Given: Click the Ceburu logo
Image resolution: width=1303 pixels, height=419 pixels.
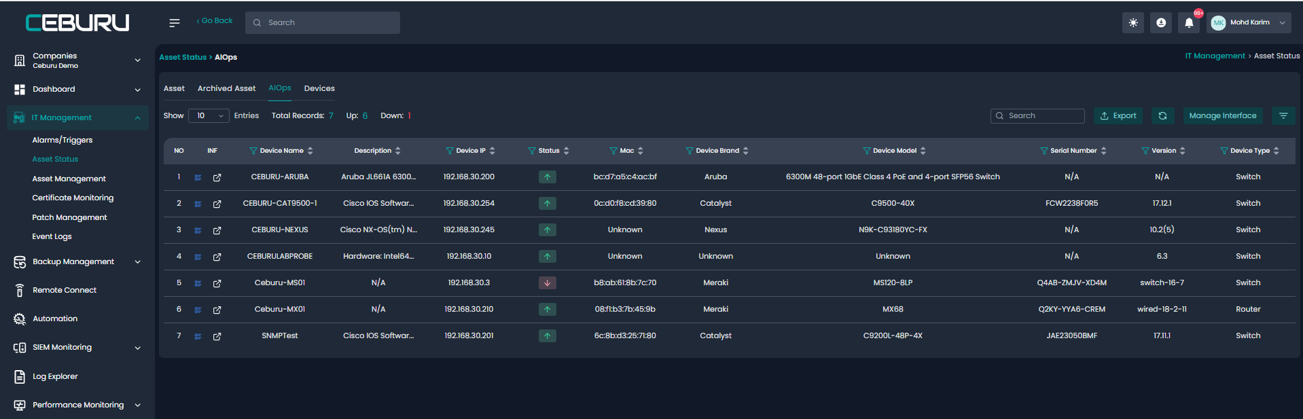Looking at the screenshot, I should coord(77,23).
